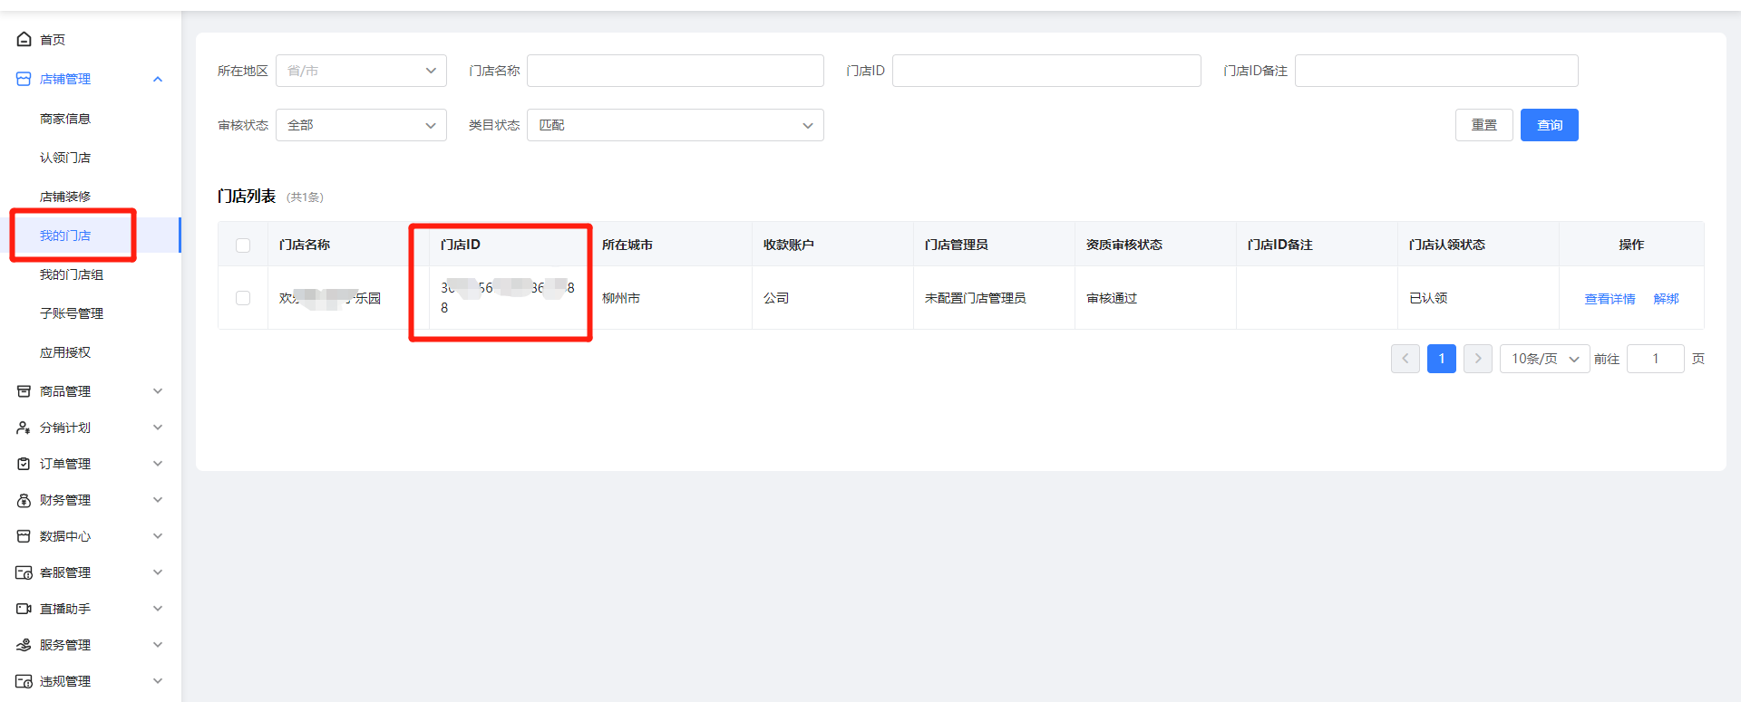Screen dimensions: 1741x702
Task: Open 我的门店组 in the sidebar
Action: point(72,274)
